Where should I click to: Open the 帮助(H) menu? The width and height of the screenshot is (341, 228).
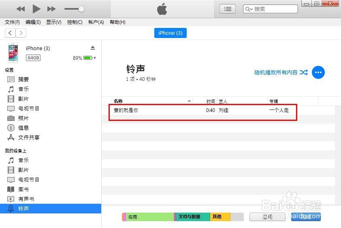117,22
